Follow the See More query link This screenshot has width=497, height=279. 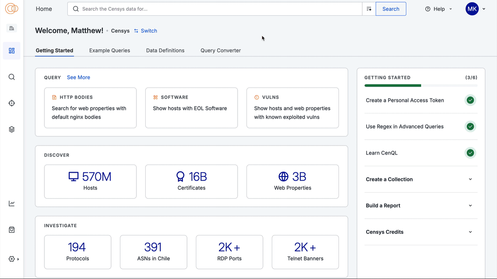[x=78, y=77]
